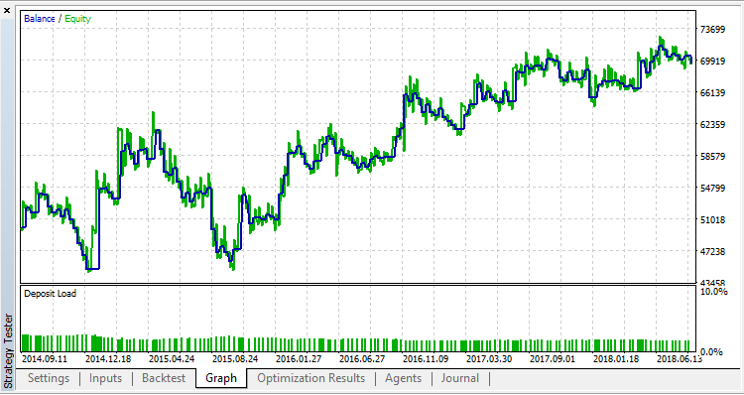Open the Journal tab
This screenshot has height=395, width=744.
[x=460, y=378]
